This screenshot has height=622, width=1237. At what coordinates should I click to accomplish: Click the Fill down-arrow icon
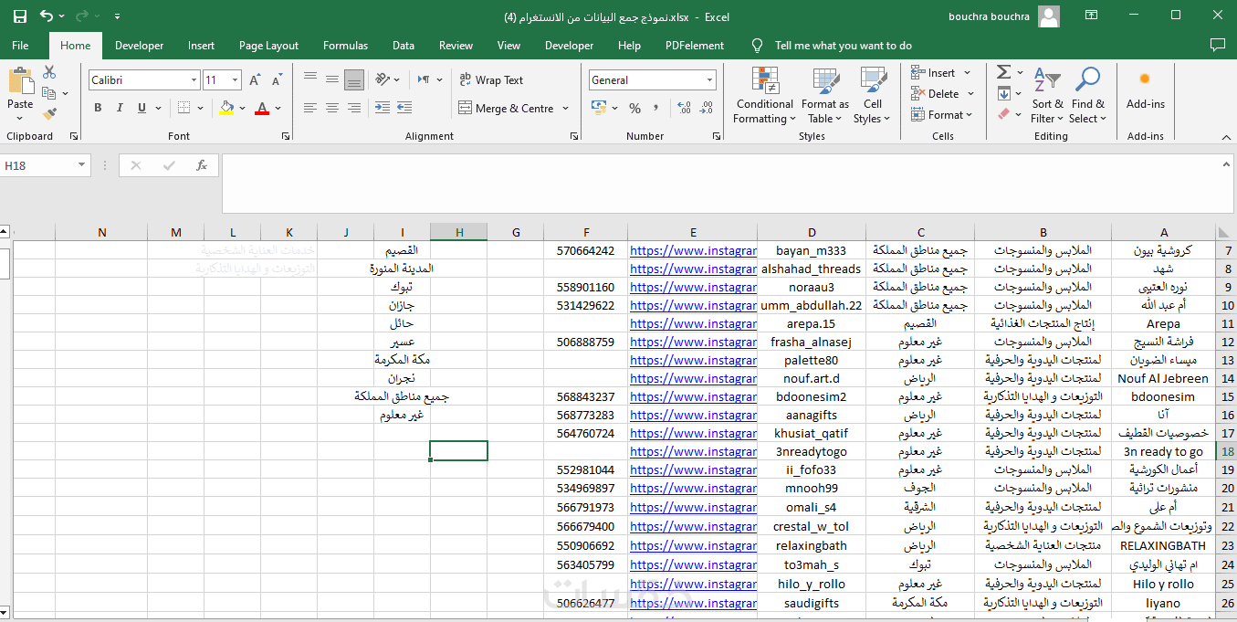1003,93
